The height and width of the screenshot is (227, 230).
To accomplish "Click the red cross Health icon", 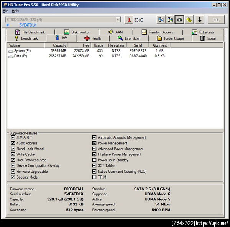I will coord(87,38).
